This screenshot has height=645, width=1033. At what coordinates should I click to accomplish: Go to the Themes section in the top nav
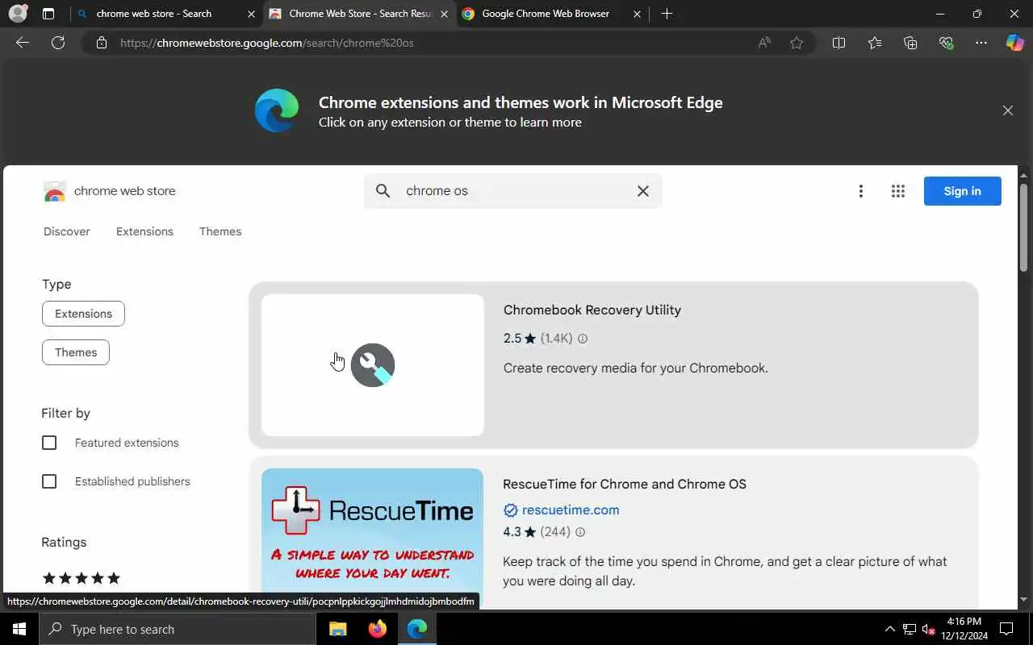(x=220, y=231)
